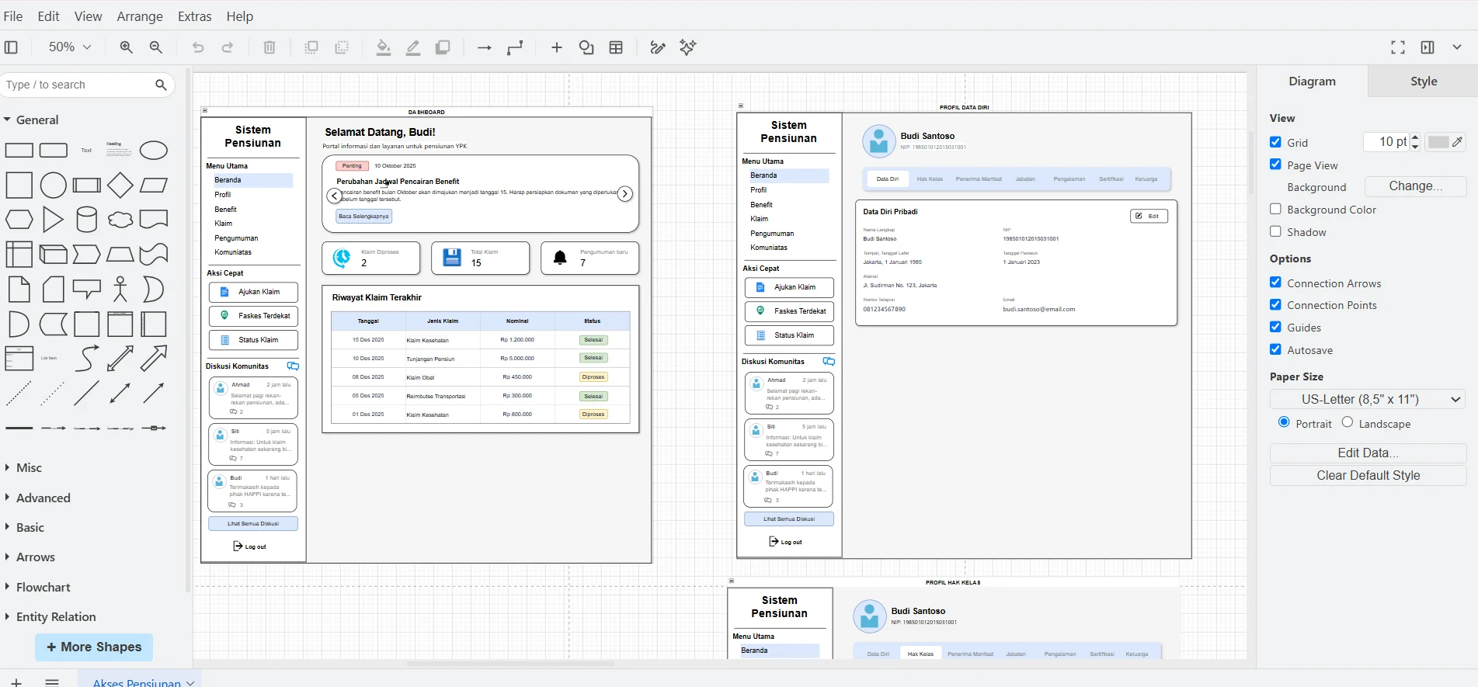The height and width of the screenshot is (687, 1478).
Task: Click the Clear Default Style button
Action: click(x=1368, y=475)
